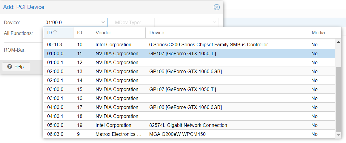Click the device list scrollbar thumb
The height and width of the screenshot is (143, 346).
tap(338, 99)
